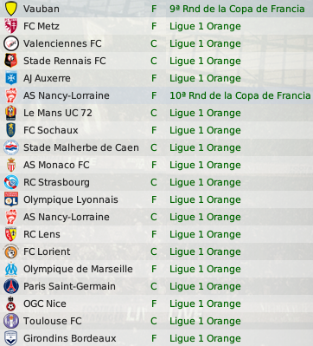This screenshot has height=346, width=313.
Task: Click the Girondins Bordeaux crest
Action: pos(11,338)
